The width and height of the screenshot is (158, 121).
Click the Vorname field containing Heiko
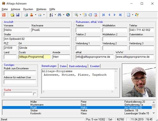point(17,30)
